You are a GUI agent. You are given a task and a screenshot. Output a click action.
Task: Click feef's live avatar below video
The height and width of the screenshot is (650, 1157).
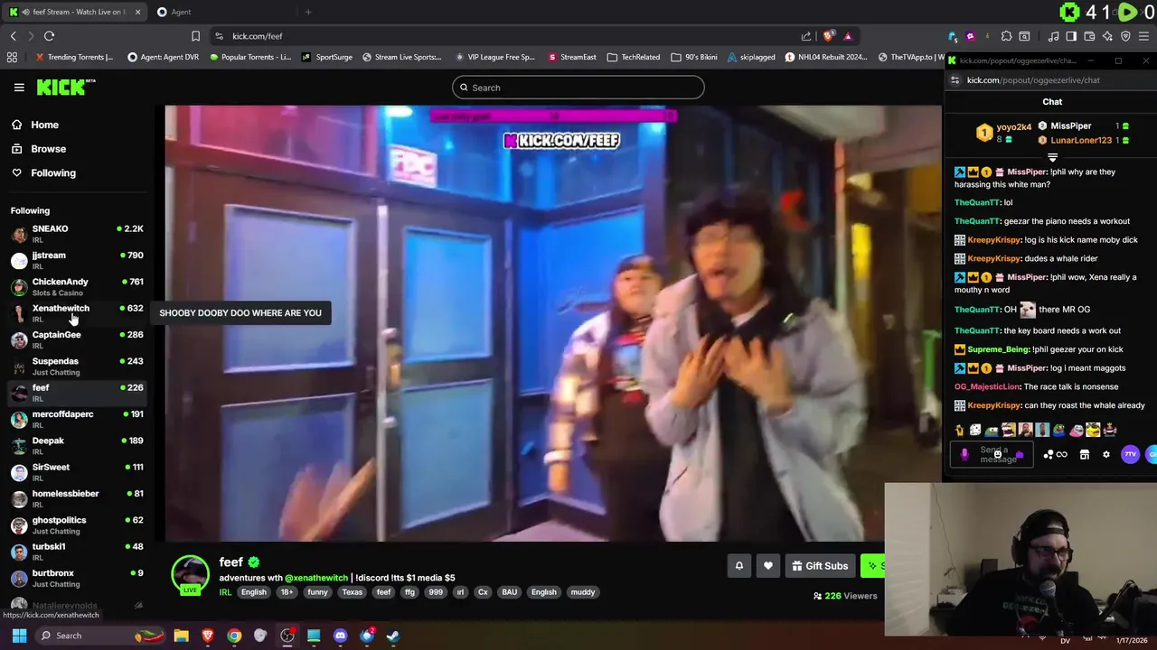click(x=190, y=575)
